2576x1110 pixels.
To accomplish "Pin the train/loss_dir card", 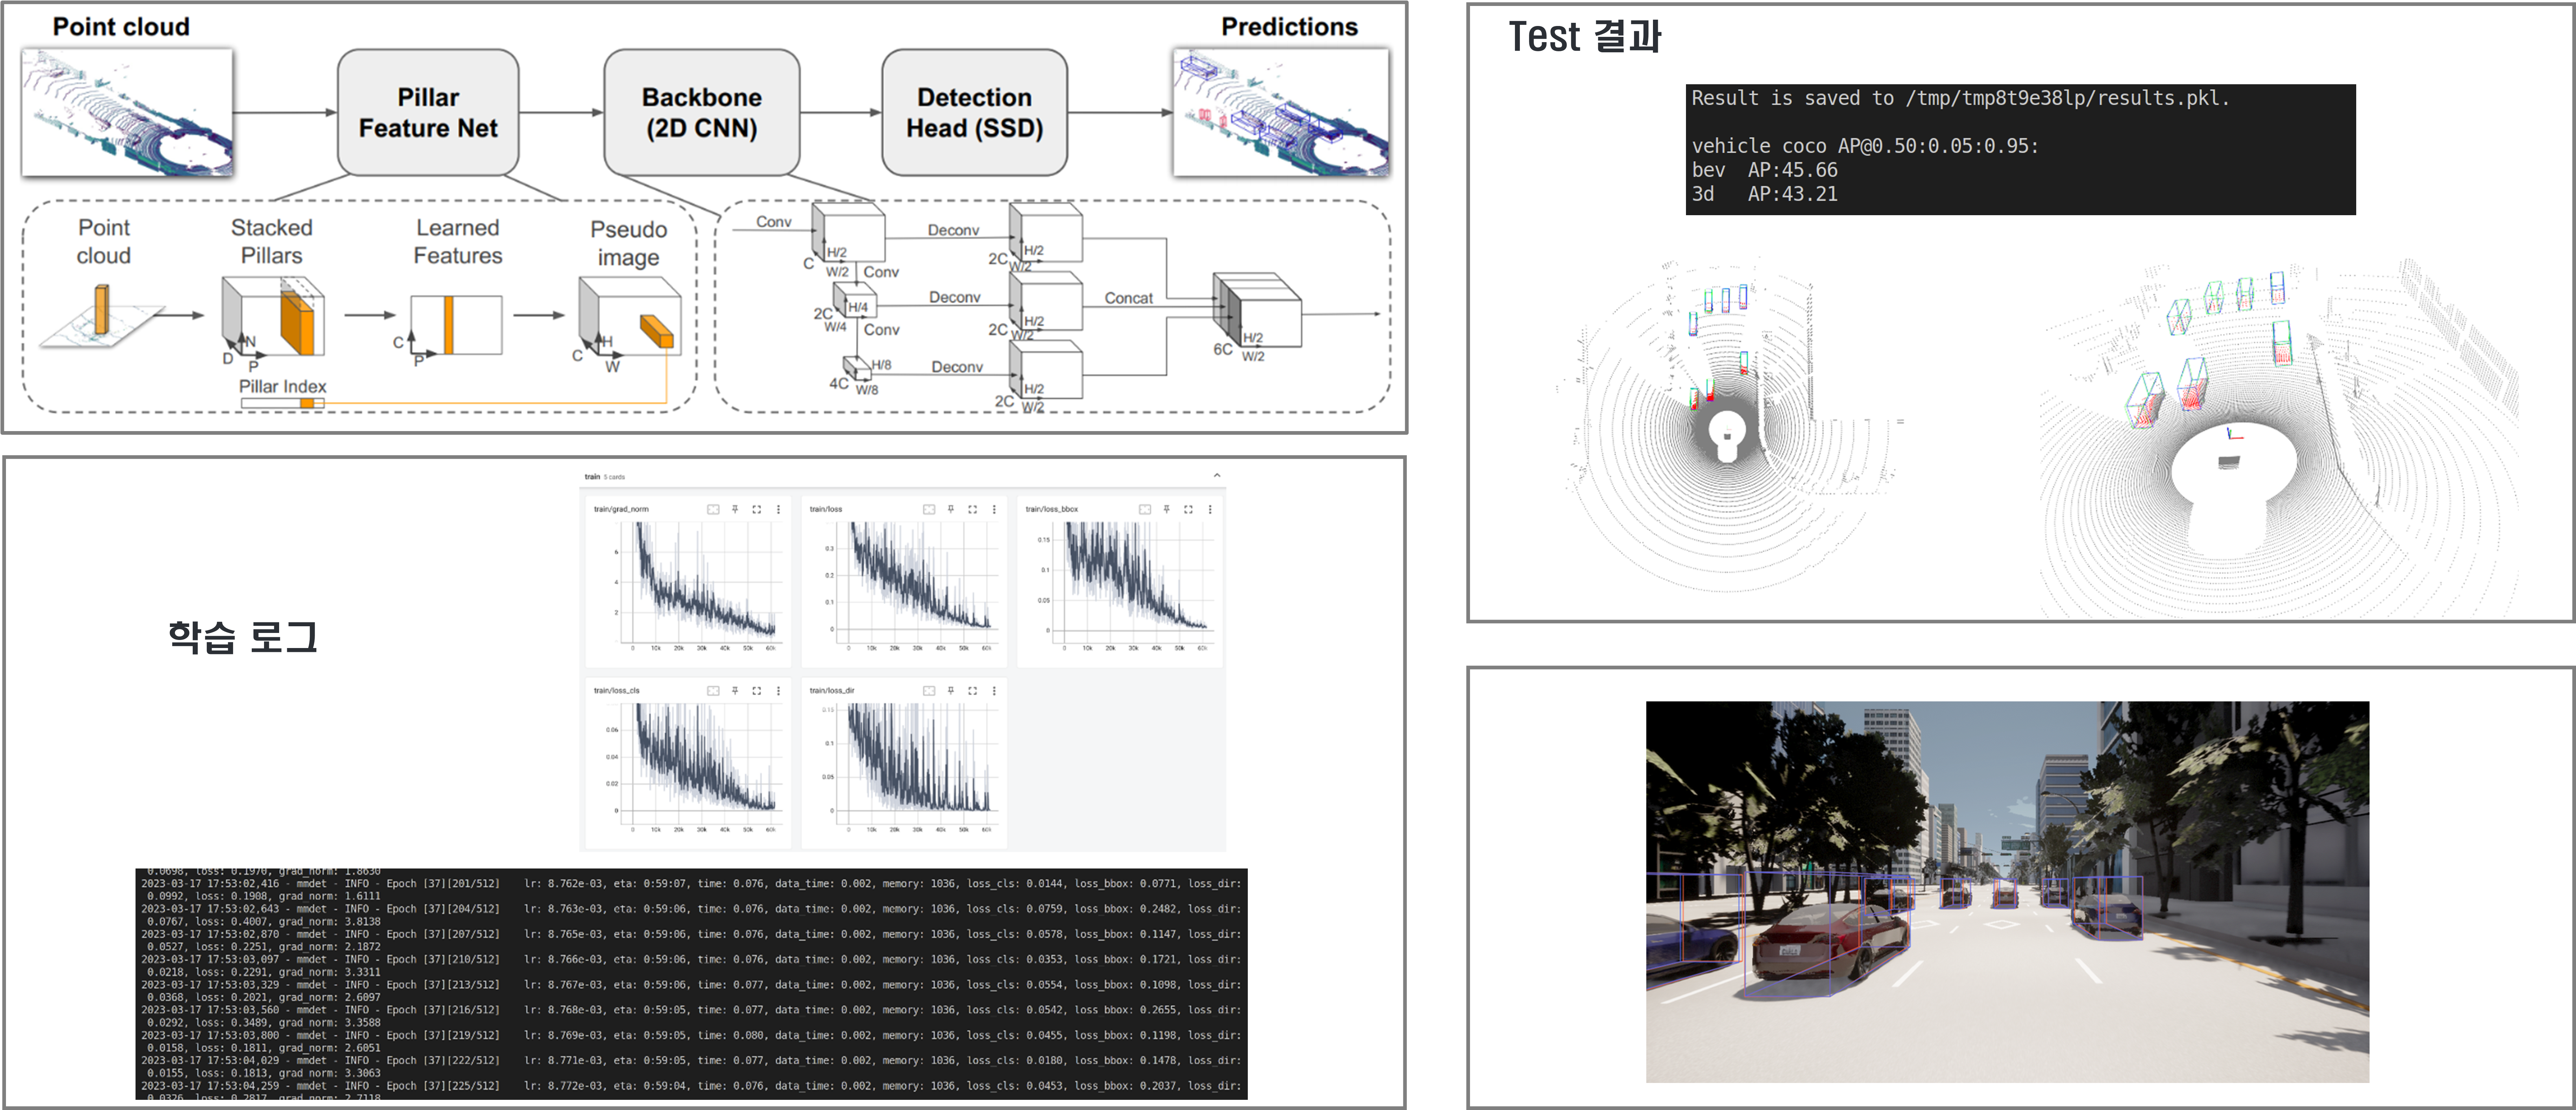I will click(951, 690).
